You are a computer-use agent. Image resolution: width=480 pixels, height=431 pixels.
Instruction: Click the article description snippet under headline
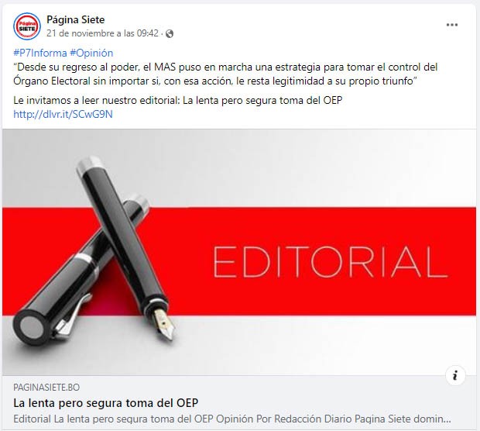[232, 419]
